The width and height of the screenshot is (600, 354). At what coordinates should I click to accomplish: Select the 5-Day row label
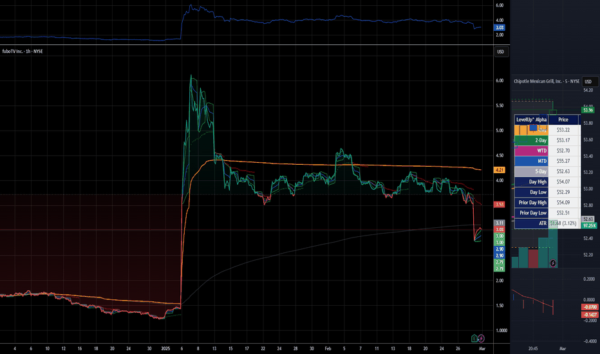(532, 171)
